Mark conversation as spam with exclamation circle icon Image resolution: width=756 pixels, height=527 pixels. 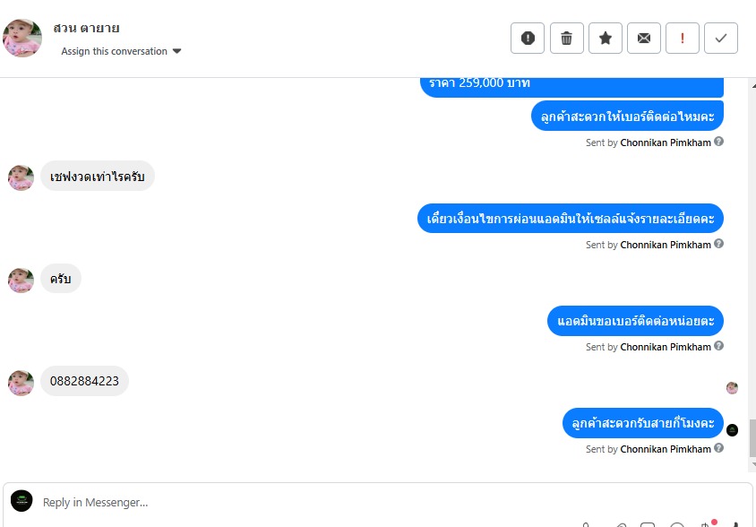[528, 39]
